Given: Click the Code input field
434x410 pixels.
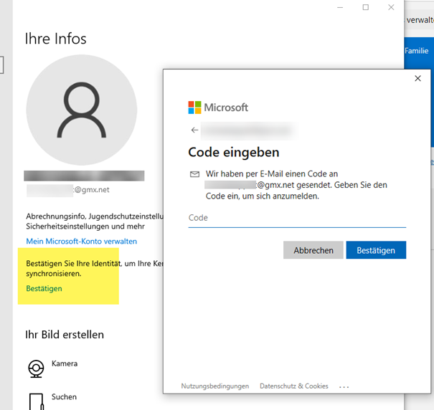Looking at the screenshot, I should [297, 218].
